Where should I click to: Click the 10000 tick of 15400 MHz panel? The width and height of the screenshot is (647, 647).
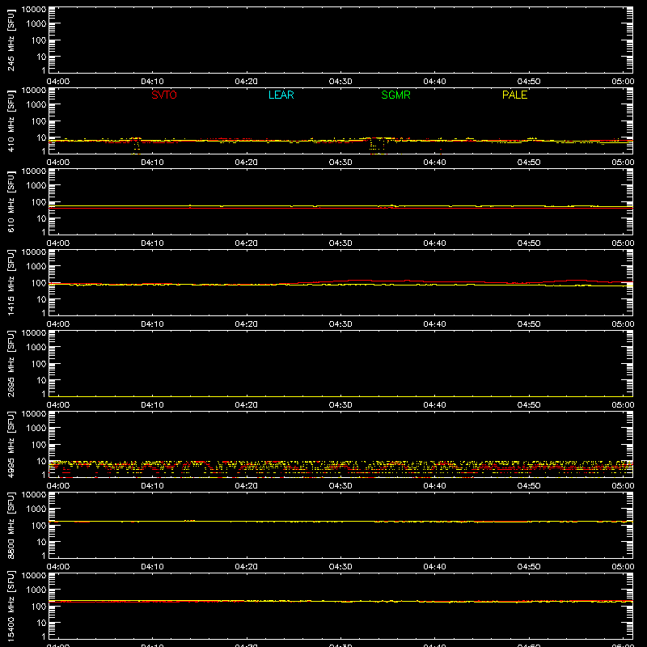tap(34, 576)
